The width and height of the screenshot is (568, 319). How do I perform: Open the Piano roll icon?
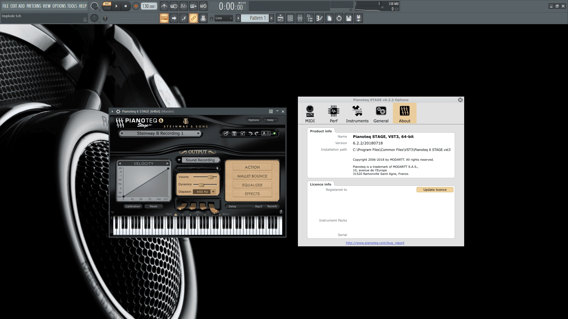319,18
